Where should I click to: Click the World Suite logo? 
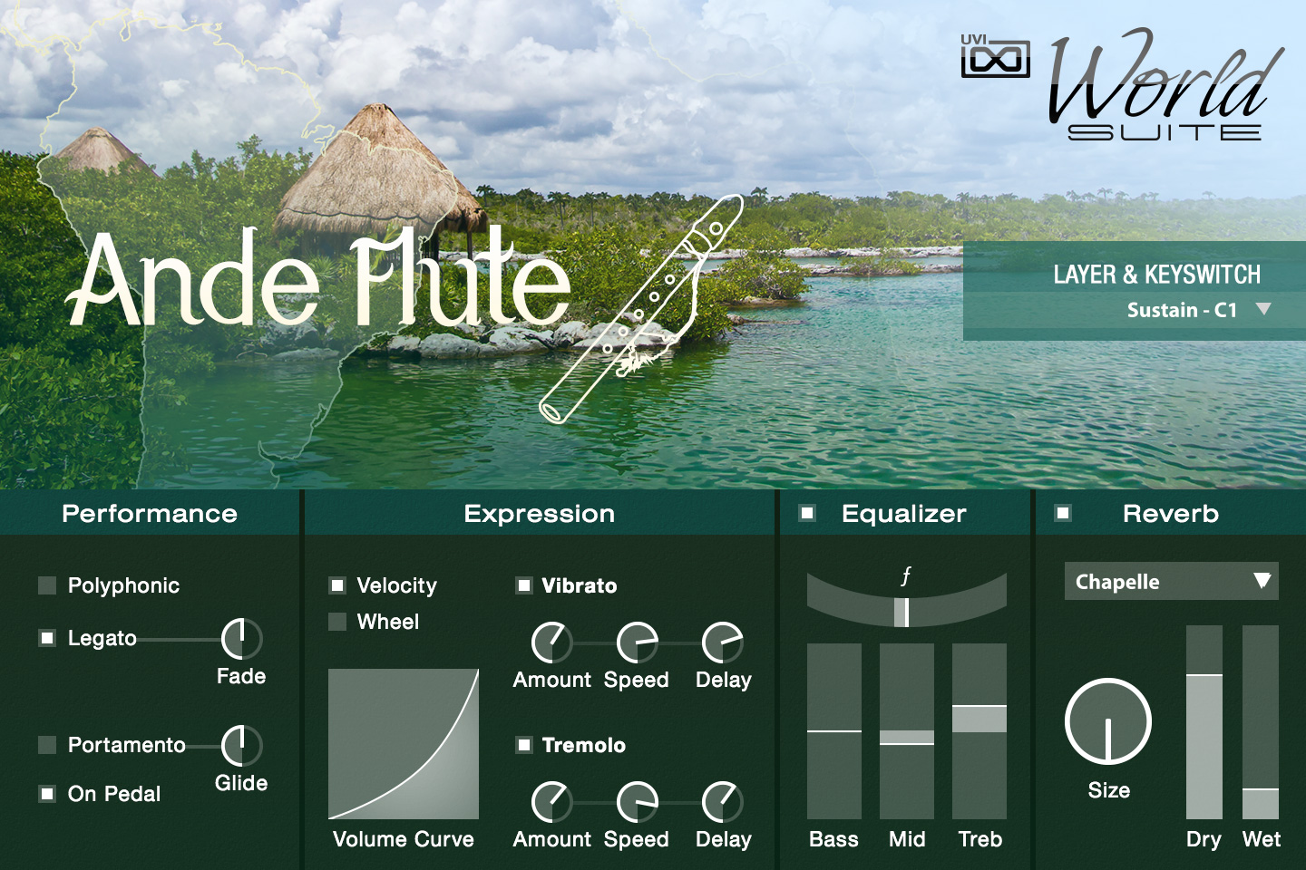pos(1165,84)
